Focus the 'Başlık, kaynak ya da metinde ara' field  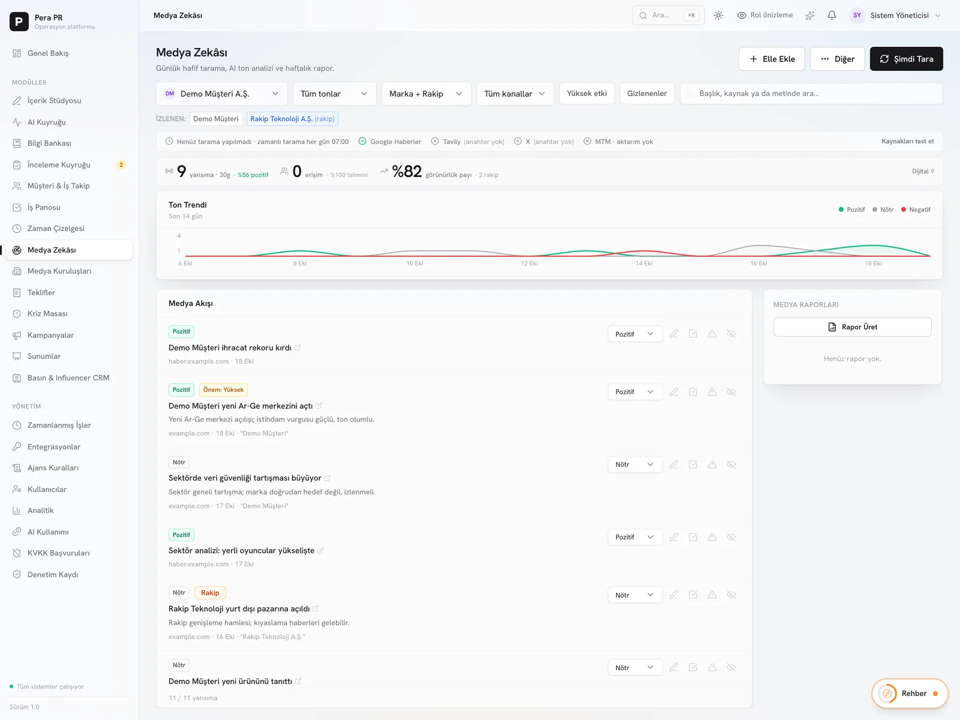(x=811, y=94)
